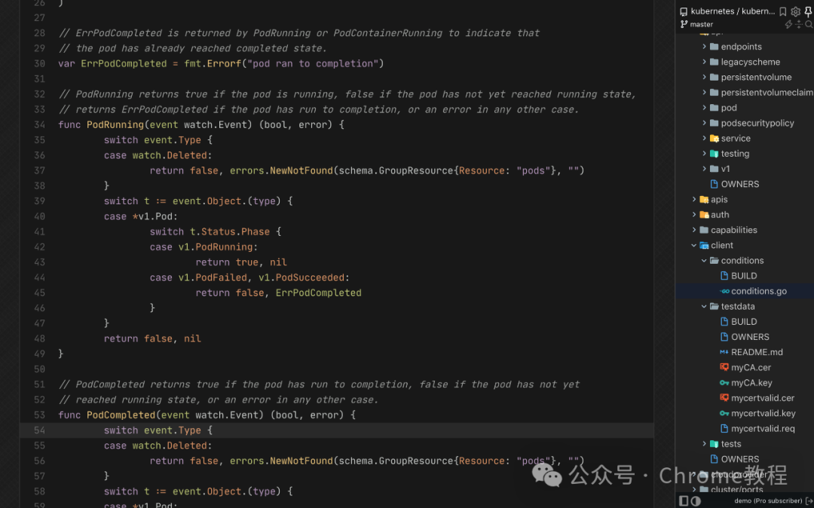This screenshot has width=814, height=508.
Task: Open settings with the gear icon
Action: pos(796,11)
